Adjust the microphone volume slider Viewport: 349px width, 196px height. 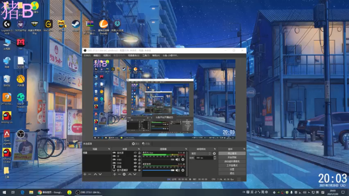click(158, 159)
